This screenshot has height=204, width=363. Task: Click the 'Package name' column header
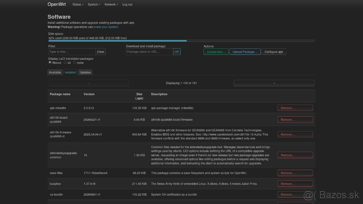pyautogui.click(x=60, y=94)
